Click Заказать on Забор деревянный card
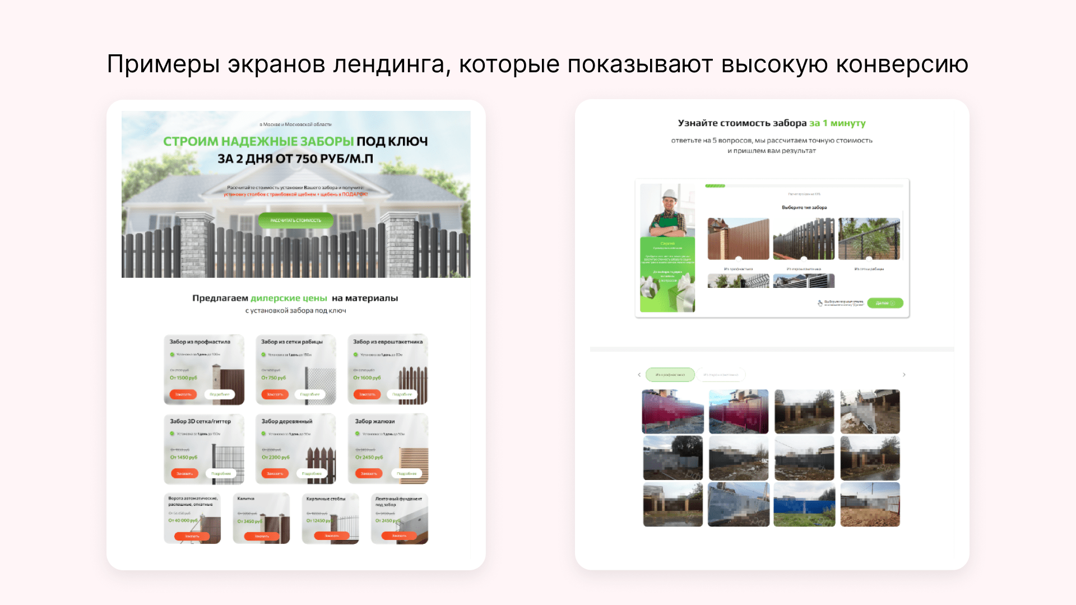This screenshot has height=605, width=1076. pos(275,474)
